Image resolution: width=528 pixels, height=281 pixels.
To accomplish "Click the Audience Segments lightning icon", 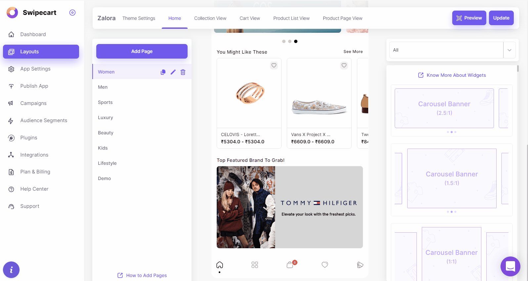I will pos(11,120).
